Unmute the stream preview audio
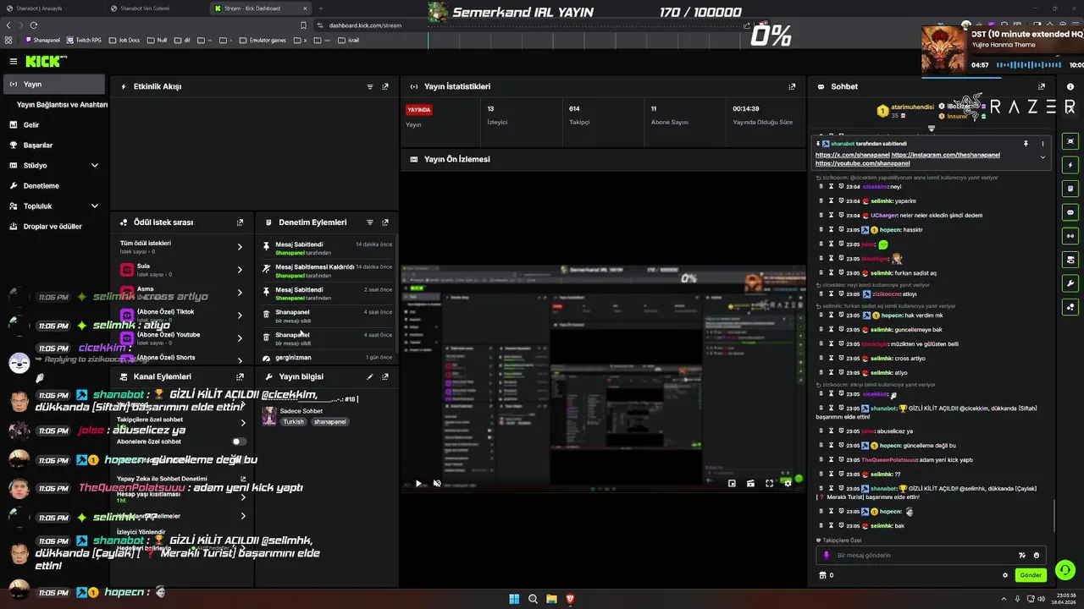 click(437, 484)
